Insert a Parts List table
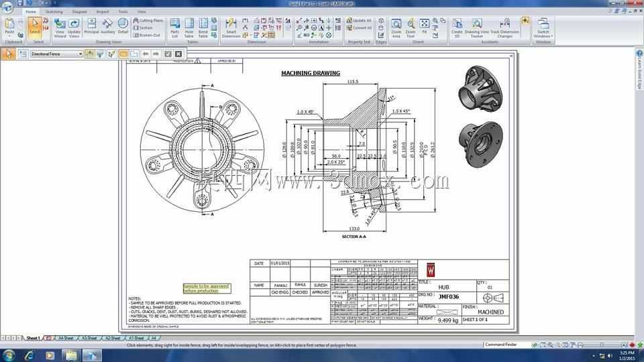Viewport: 644px width, 362px height. click(175, 28)
